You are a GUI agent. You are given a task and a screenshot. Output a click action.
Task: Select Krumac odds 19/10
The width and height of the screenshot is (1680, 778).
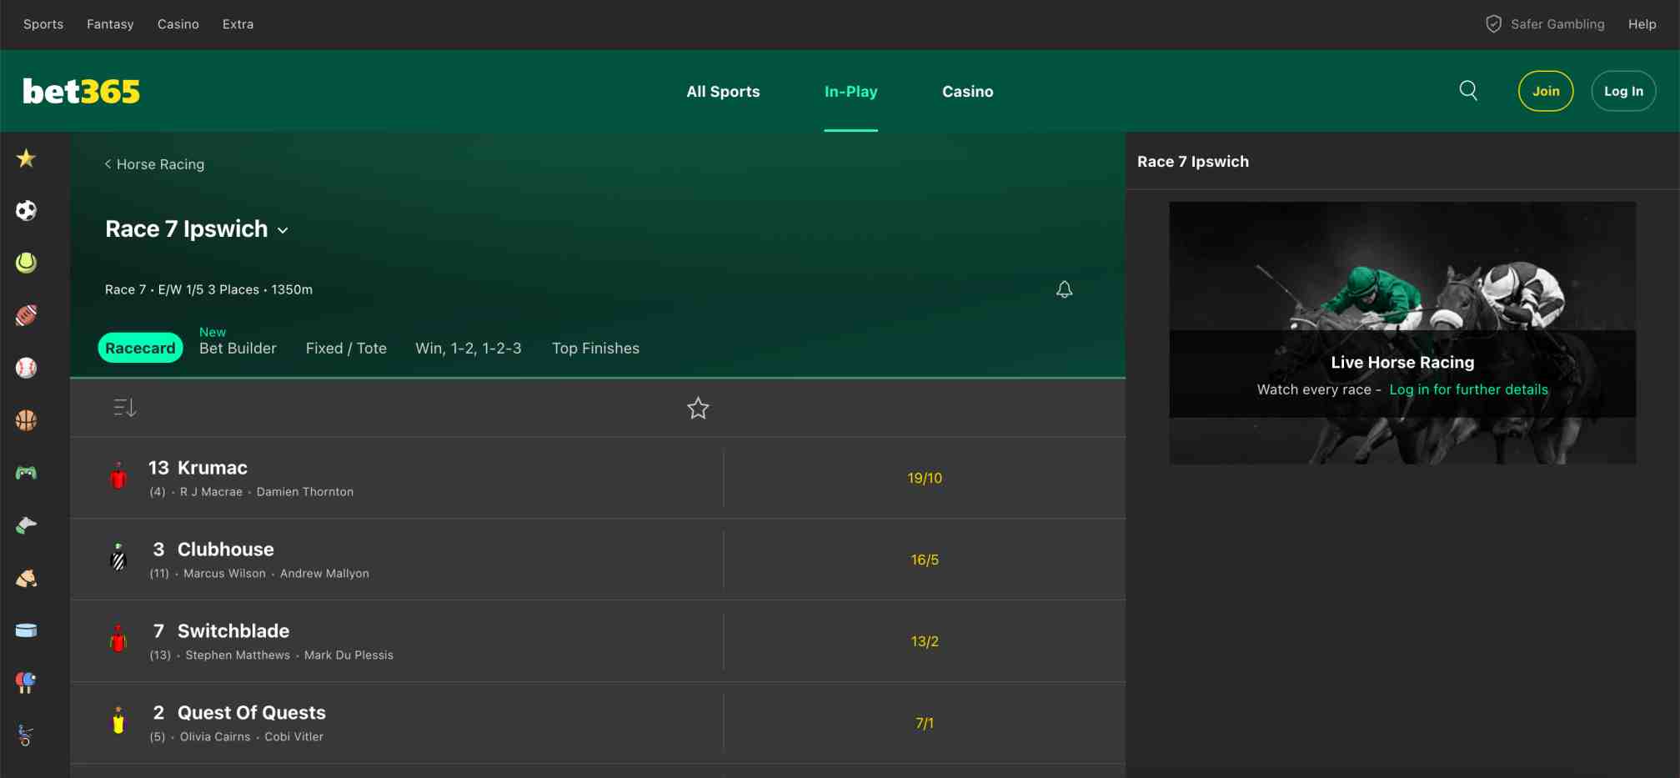(x=925, y=478)
